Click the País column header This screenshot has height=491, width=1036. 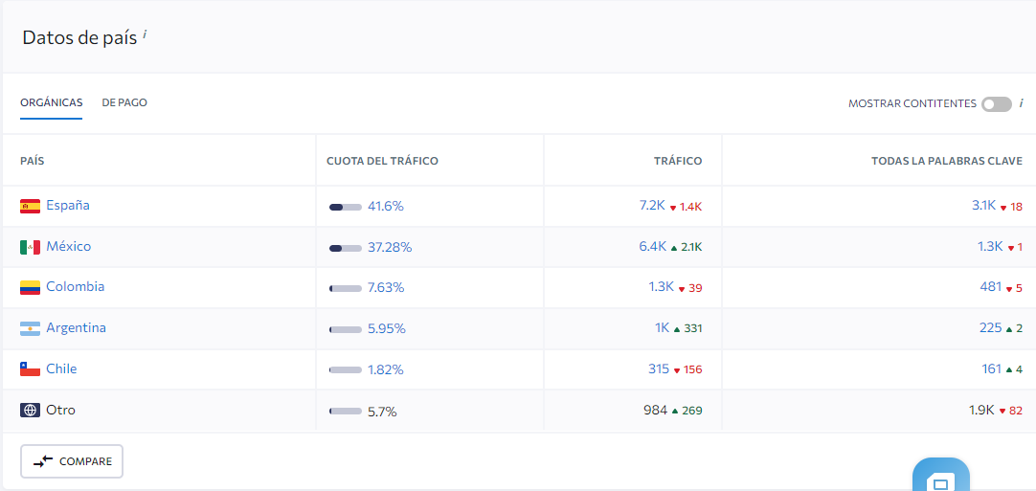[33, 161]
